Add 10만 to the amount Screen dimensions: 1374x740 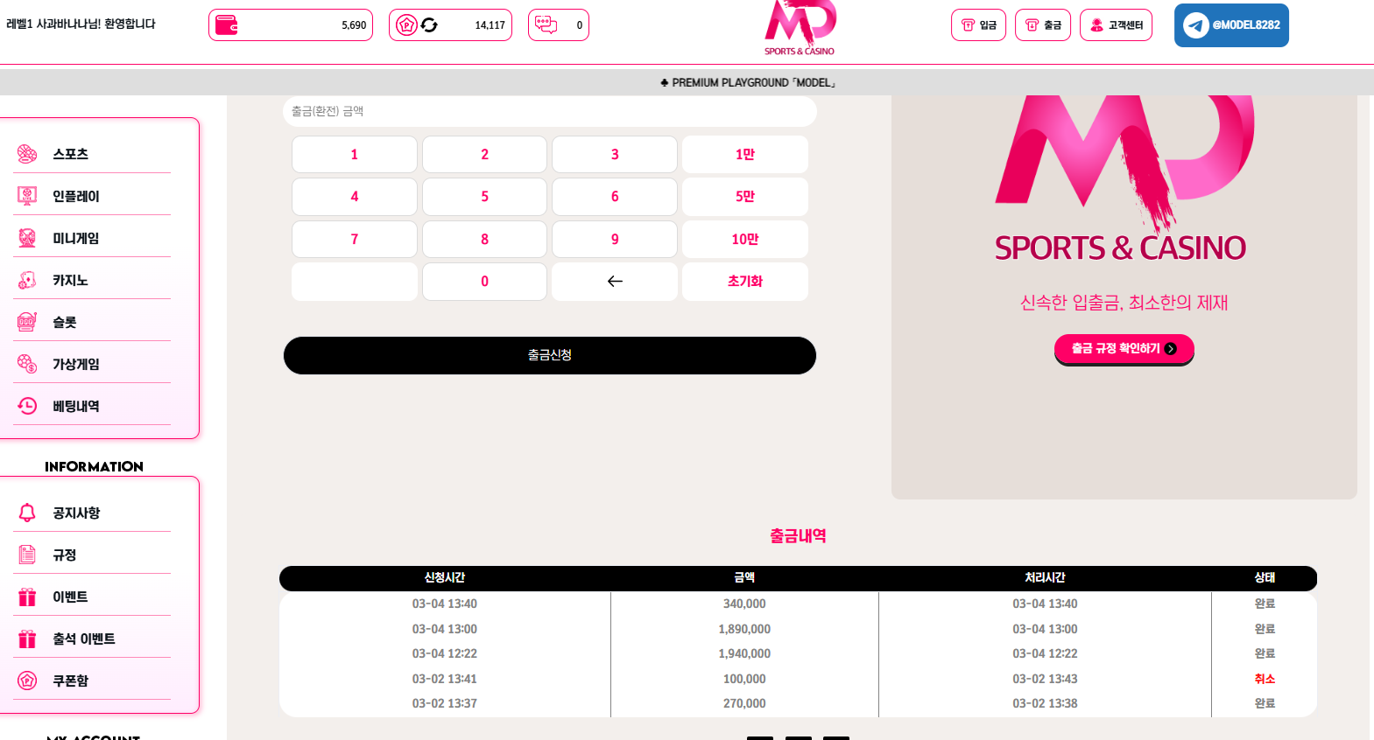pos(745,239)
